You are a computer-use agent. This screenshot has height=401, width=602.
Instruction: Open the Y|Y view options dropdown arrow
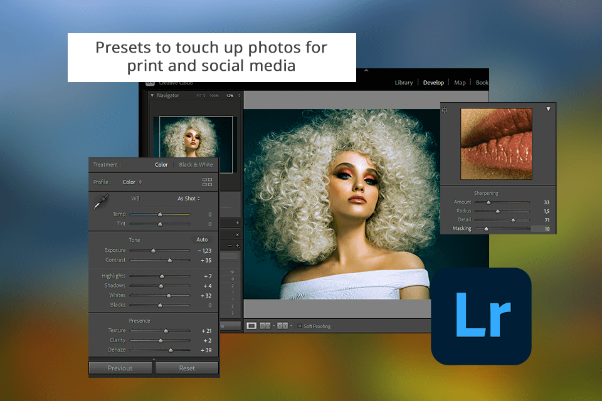(x=292, y=326)
